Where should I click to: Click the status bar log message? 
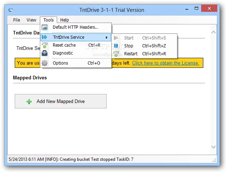pyautogui.click(x=71, y=159)
